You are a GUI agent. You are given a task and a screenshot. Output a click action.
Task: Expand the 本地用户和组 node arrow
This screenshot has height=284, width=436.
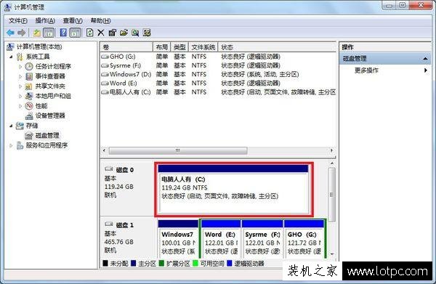tap(20, 96)
